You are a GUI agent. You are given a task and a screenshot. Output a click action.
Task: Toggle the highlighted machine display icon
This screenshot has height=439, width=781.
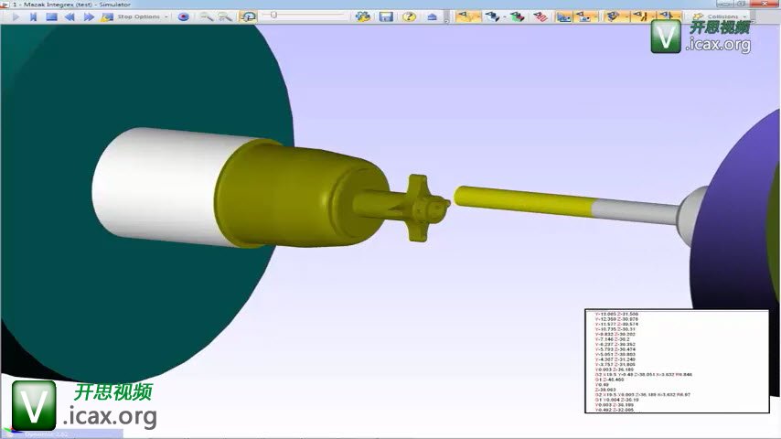point(564,17)
